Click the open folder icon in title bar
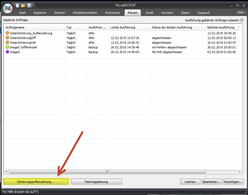248x195 pixels. point(23,6)
